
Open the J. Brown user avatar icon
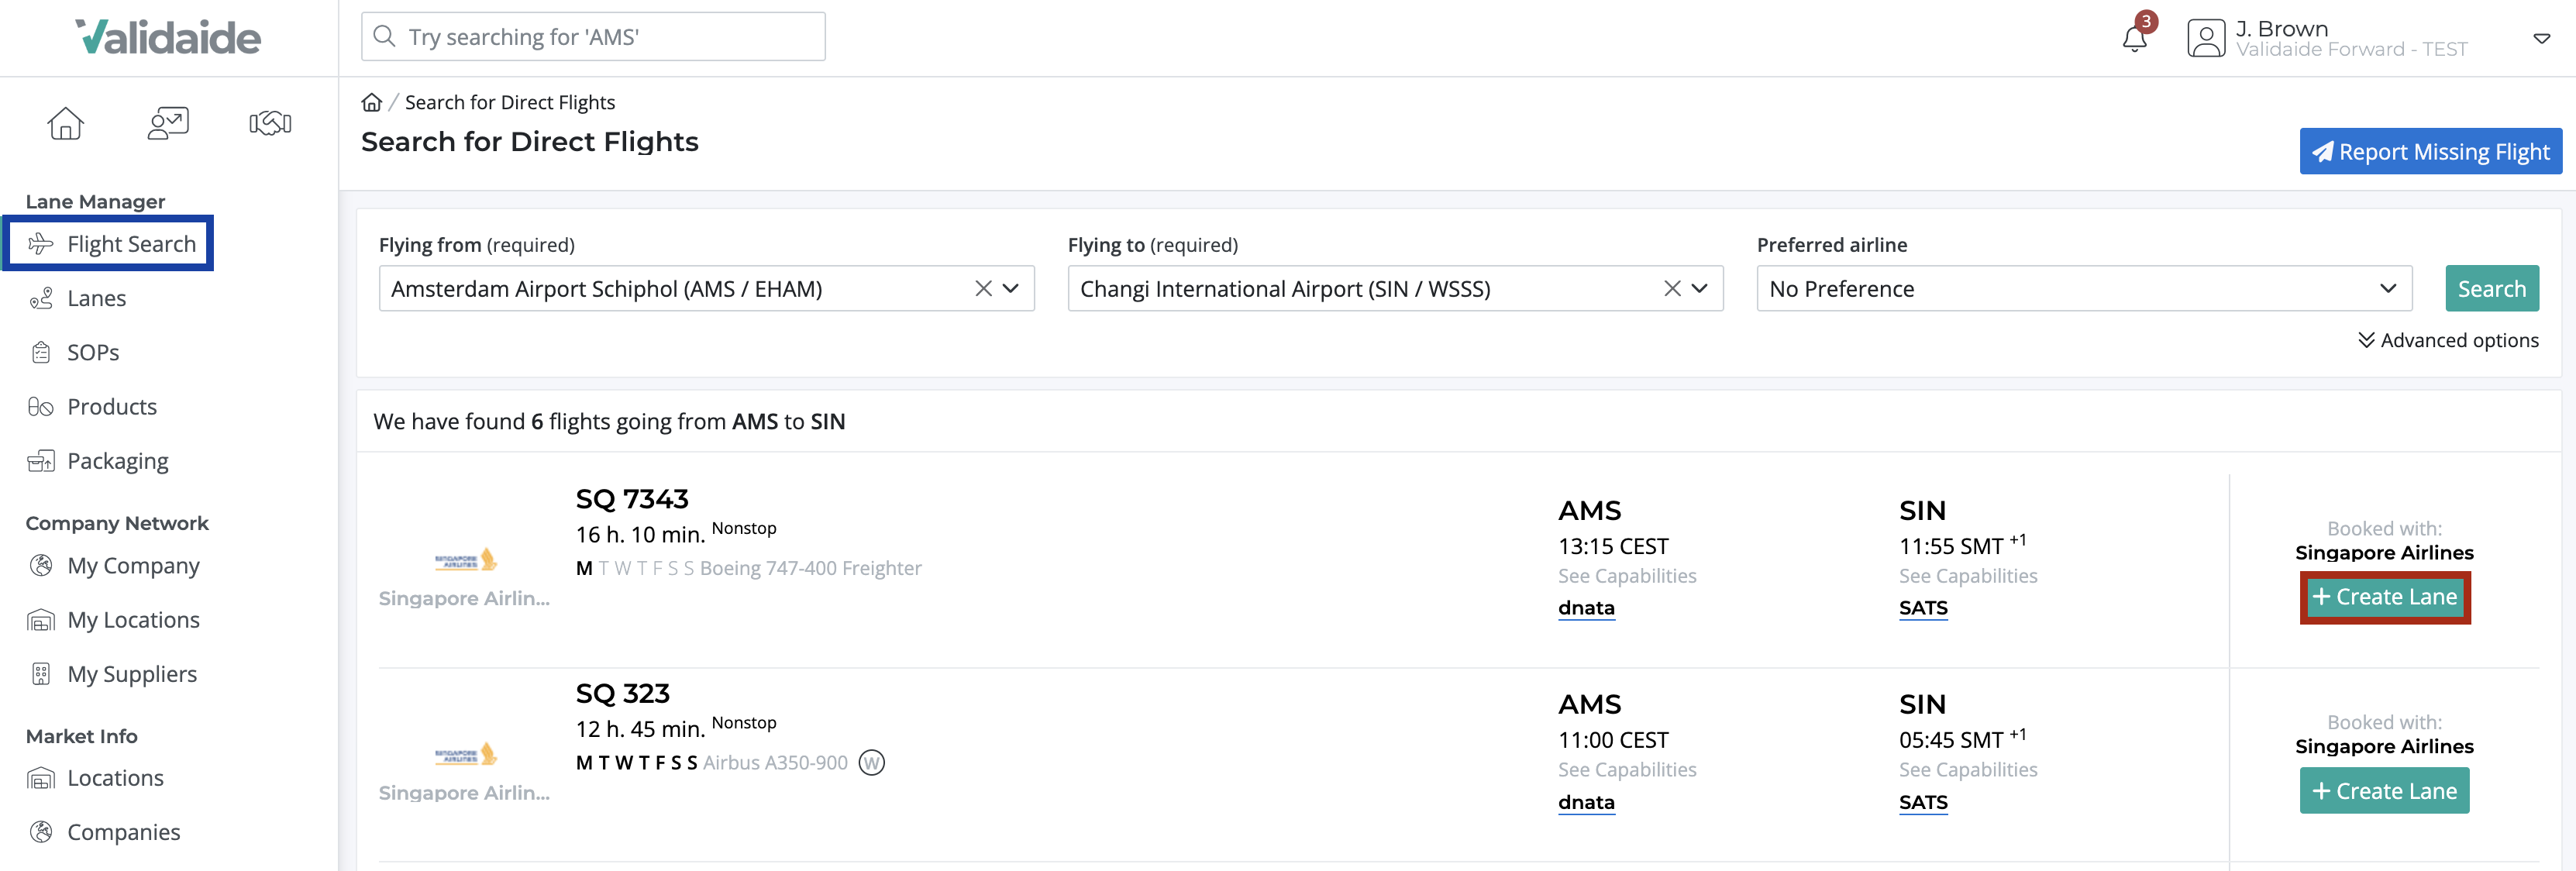pyautogui.click(x=2205, y=38)
